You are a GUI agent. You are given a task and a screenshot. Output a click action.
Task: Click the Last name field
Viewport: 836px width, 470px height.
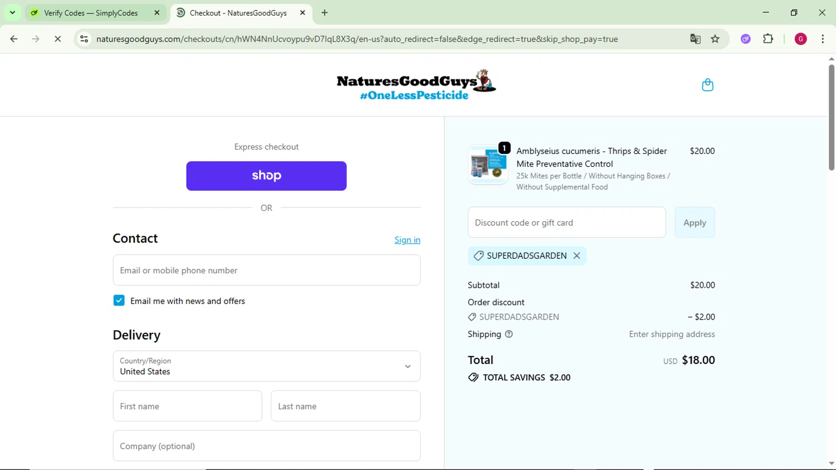click(x=346, y=406)
